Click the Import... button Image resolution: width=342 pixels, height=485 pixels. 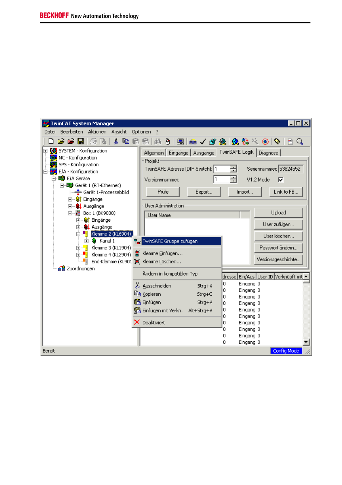(x=245, y=192)
